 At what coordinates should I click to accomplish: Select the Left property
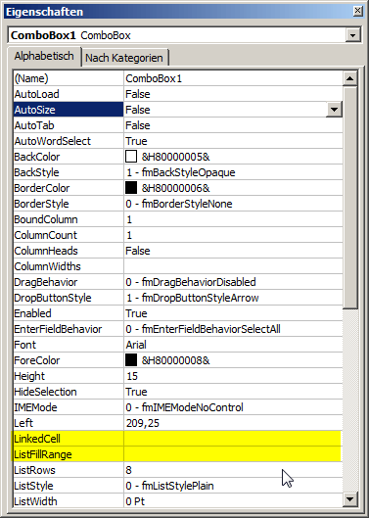tap(69, 423)
